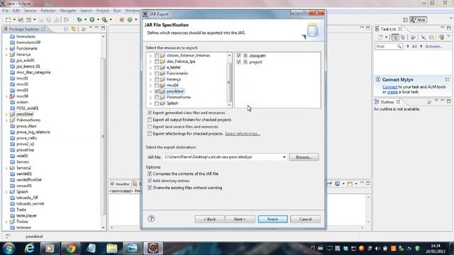The image size is (454, 255).
Task: Open the Select refactorings link
Action: pos(243,134)
